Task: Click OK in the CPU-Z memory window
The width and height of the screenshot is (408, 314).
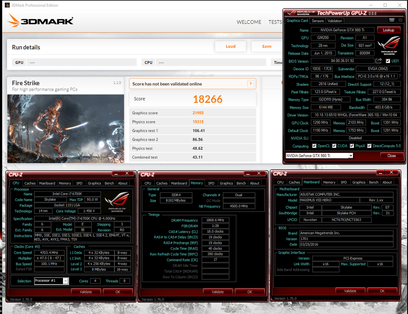Action: pos(250,292)
